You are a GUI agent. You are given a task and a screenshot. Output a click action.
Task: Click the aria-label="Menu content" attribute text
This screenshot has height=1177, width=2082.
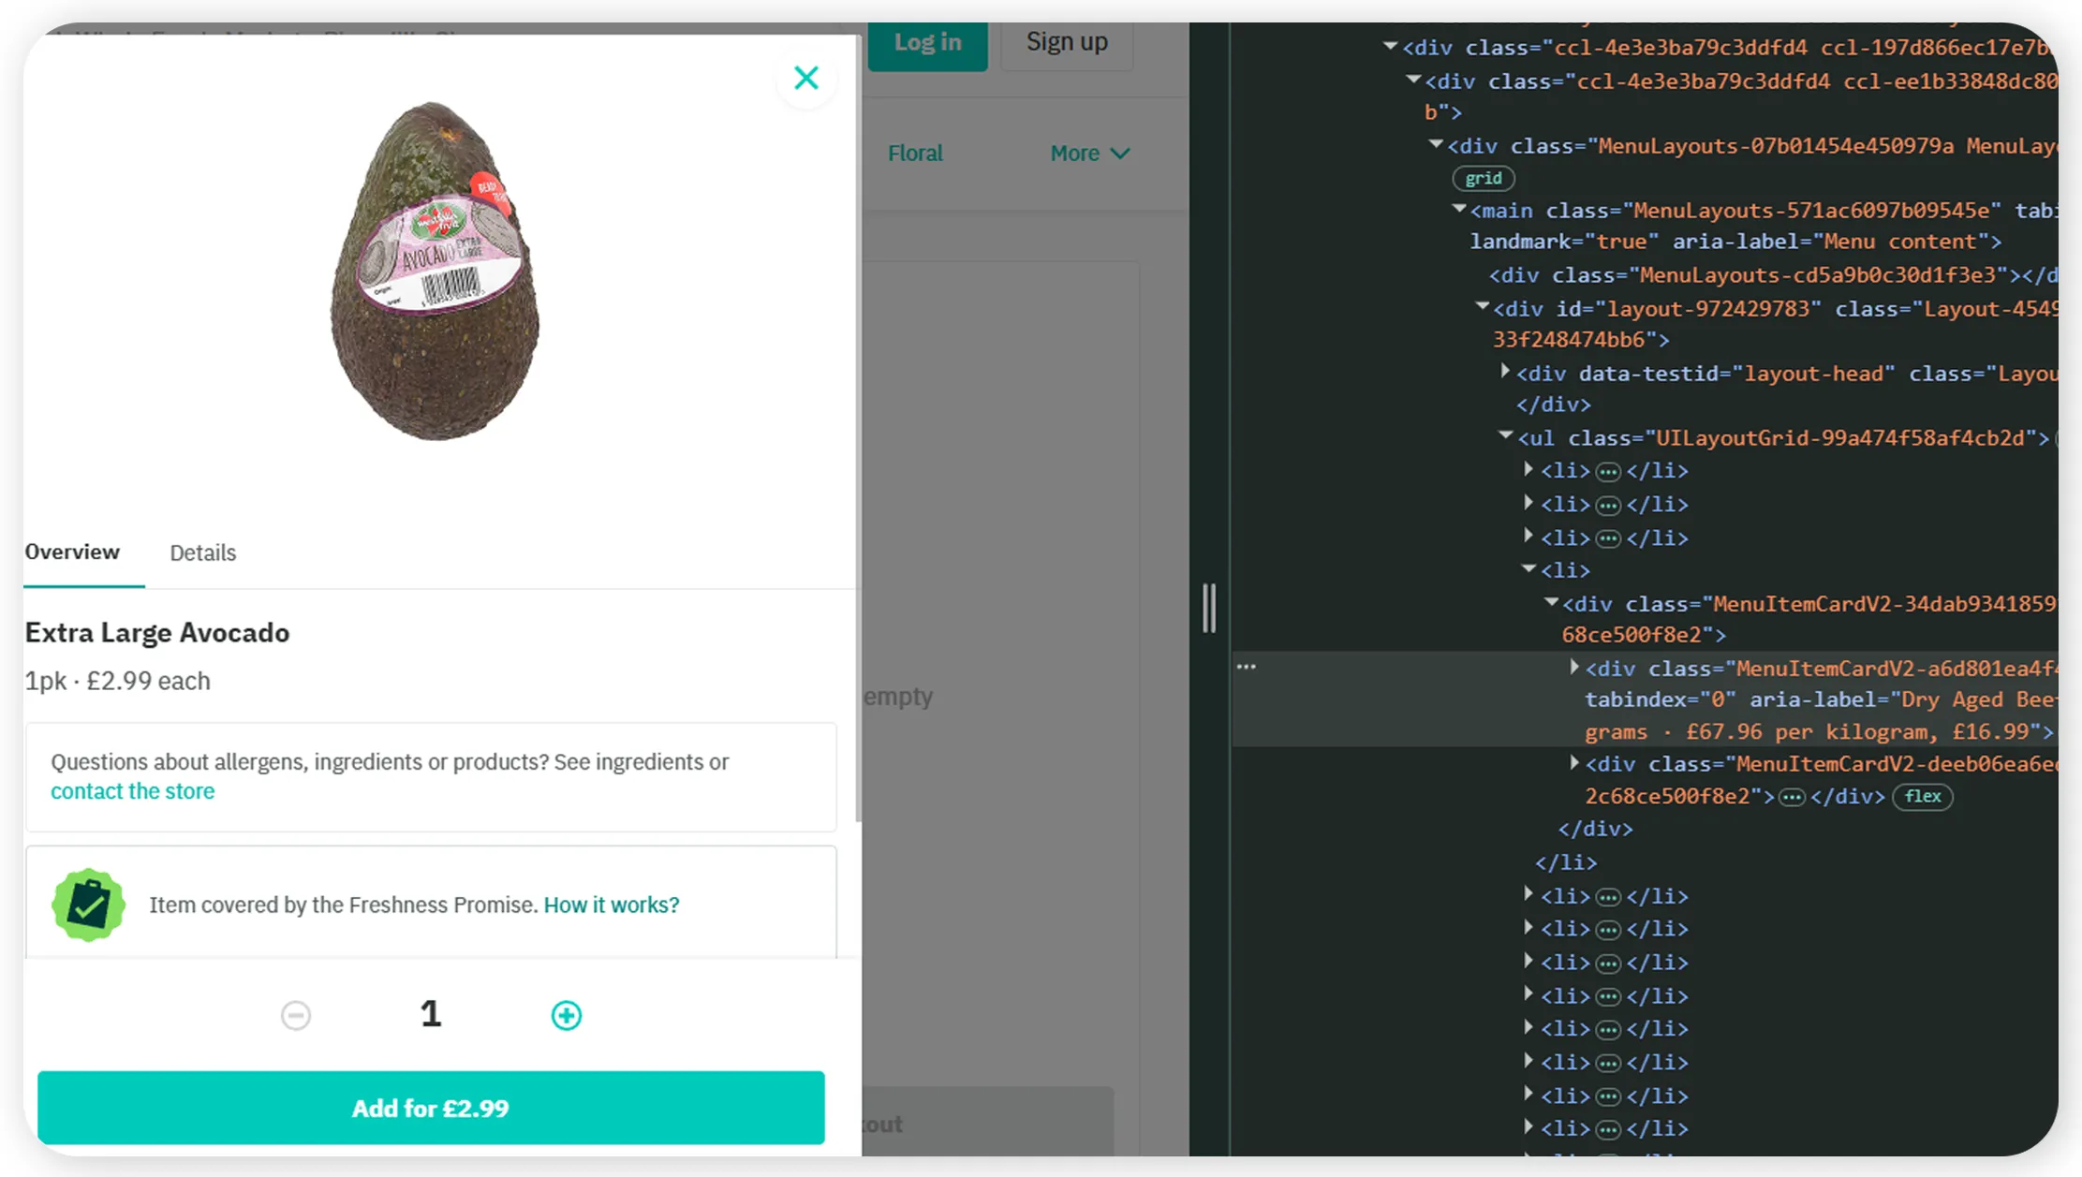[1830, 242]
